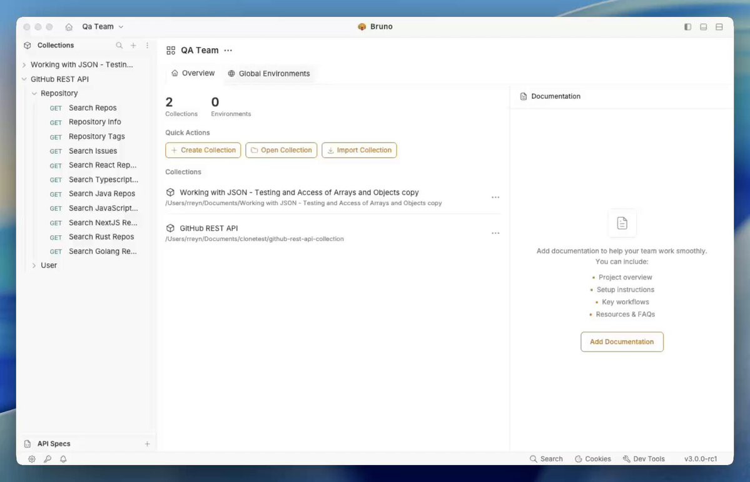Open the Search NextJS Re... request
Screen dimensions: 750x482
coord(103,223)
